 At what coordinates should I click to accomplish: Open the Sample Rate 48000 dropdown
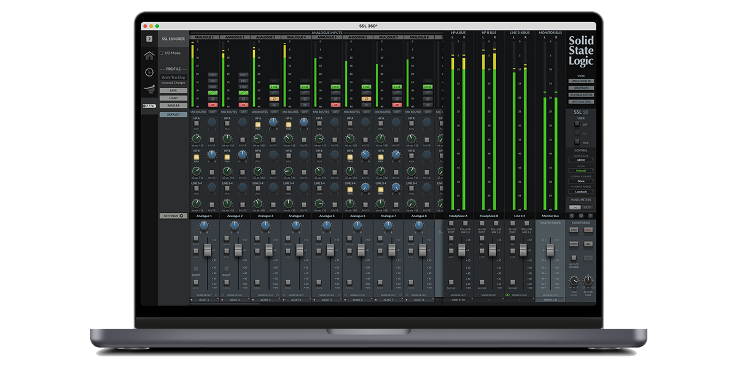click(581, 159)
